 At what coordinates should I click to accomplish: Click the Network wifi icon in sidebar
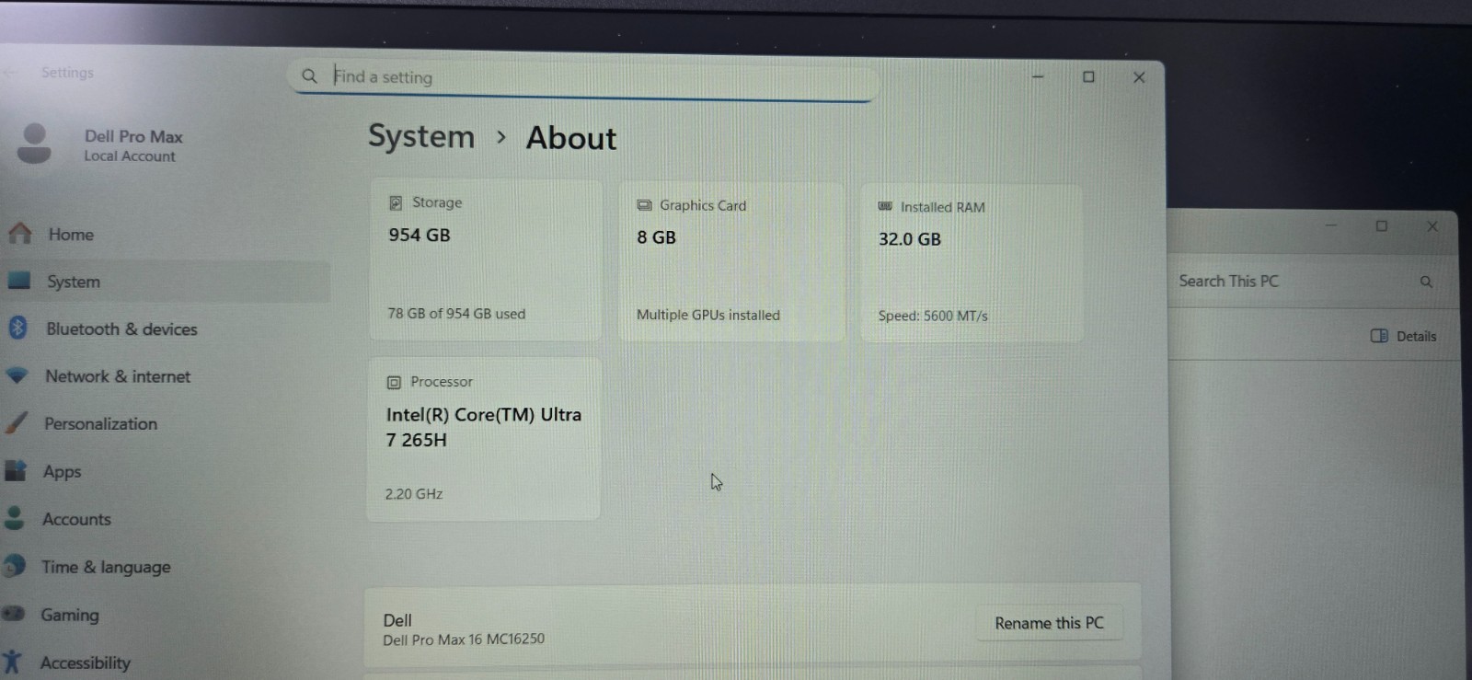(17, 375)
